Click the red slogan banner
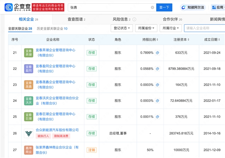225x158 pixels. 48,8
